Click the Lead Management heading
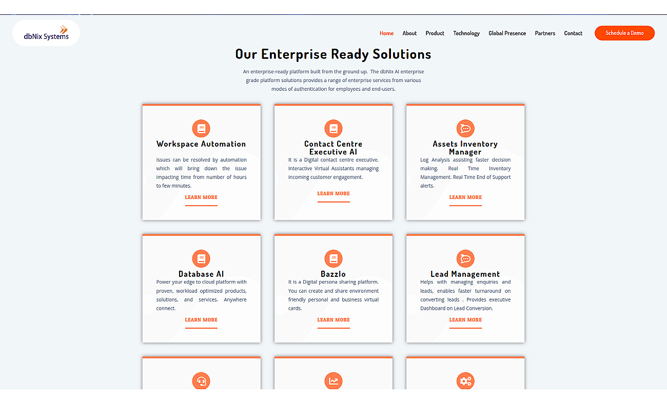The width and height of the screenshot is (667, 404). click(465, 274)
